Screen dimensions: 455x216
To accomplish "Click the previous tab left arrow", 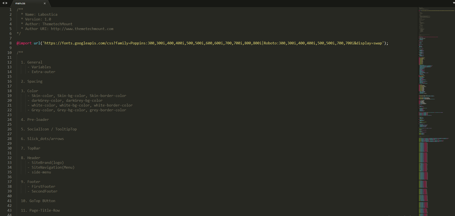I will 3,3.
